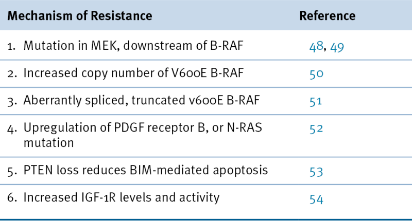Follow citation link 50

point(316,73)
